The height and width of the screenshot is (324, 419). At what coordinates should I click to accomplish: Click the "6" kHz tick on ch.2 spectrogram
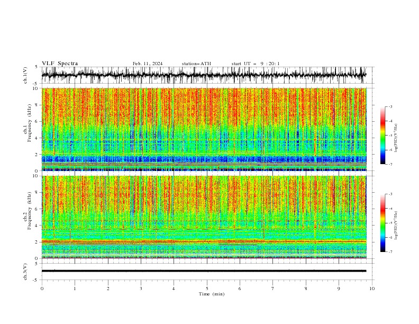37,209
